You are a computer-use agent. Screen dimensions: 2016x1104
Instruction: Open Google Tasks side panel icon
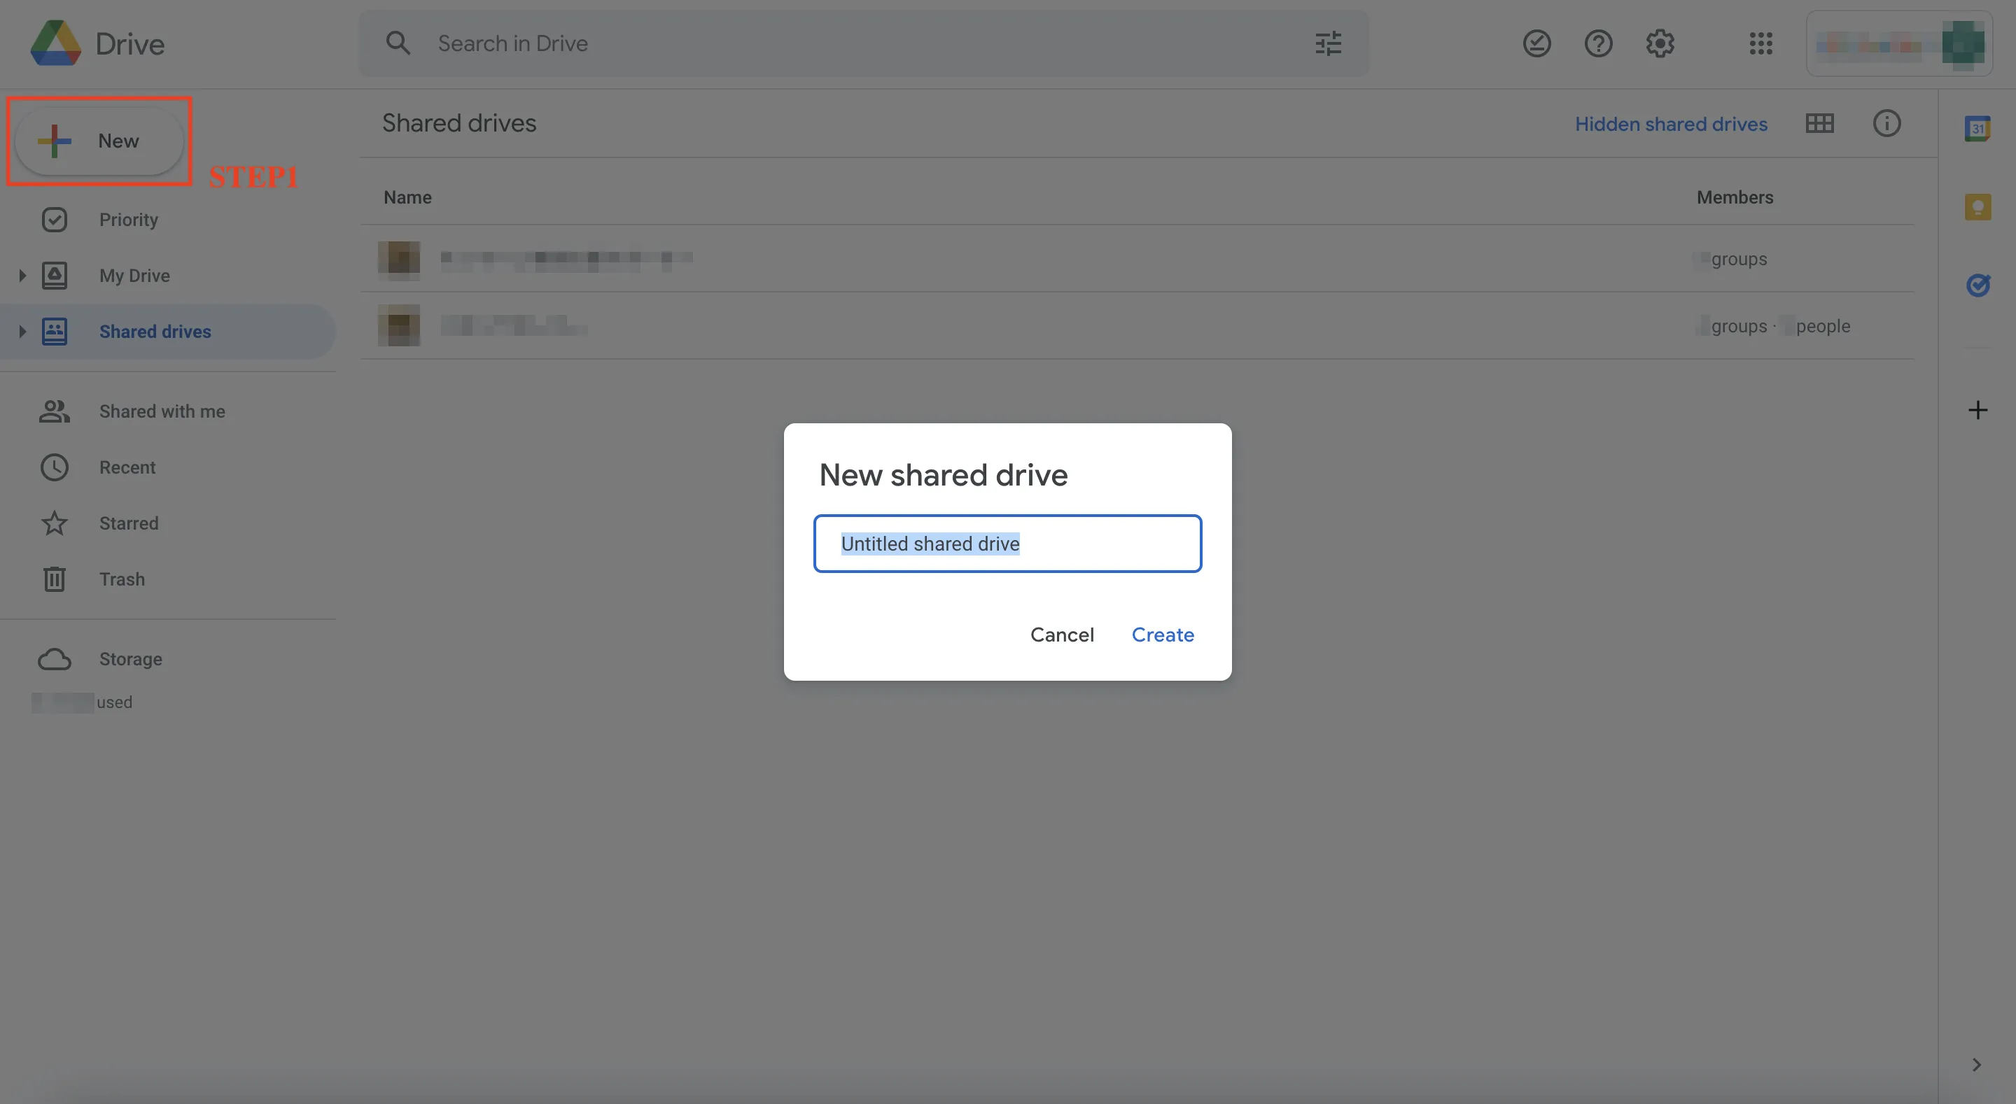pos(1977,285)
